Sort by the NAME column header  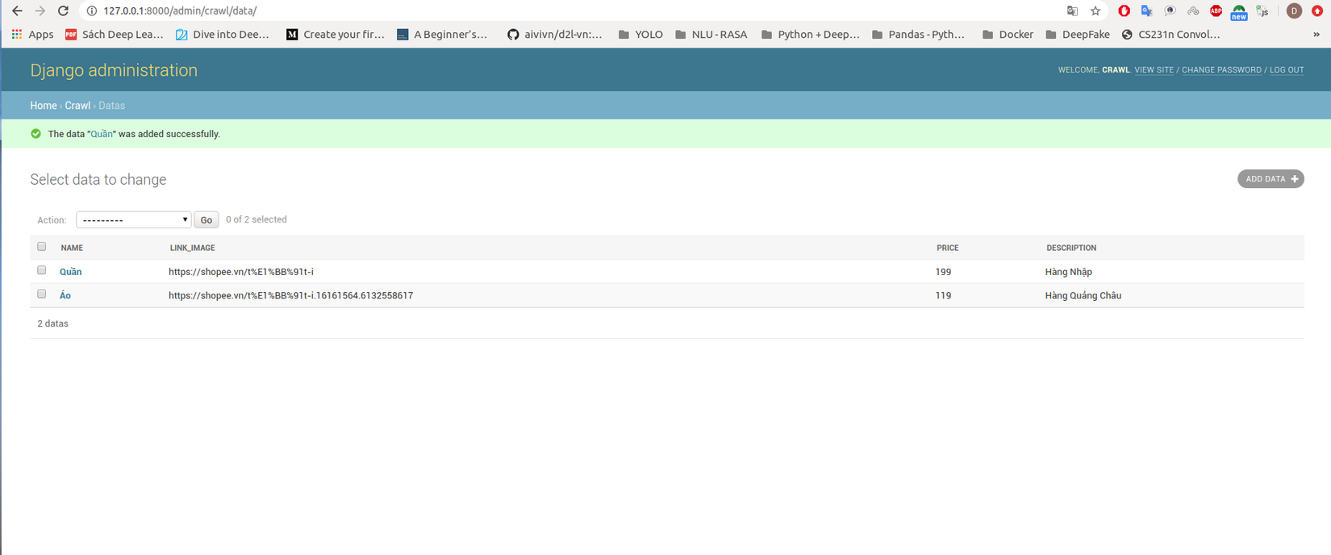tap(72, 248)
